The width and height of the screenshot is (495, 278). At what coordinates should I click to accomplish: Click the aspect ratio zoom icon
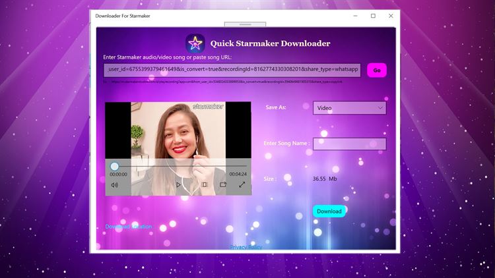[205, 184]
